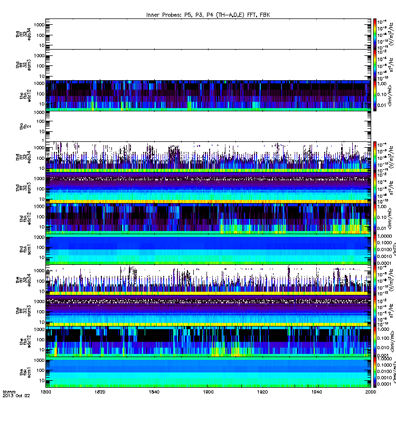Click the "2000" time axis tick label

[371, 392]
